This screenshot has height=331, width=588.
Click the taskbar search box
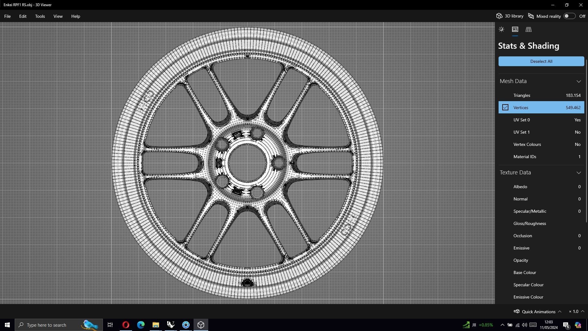[59, 325]
